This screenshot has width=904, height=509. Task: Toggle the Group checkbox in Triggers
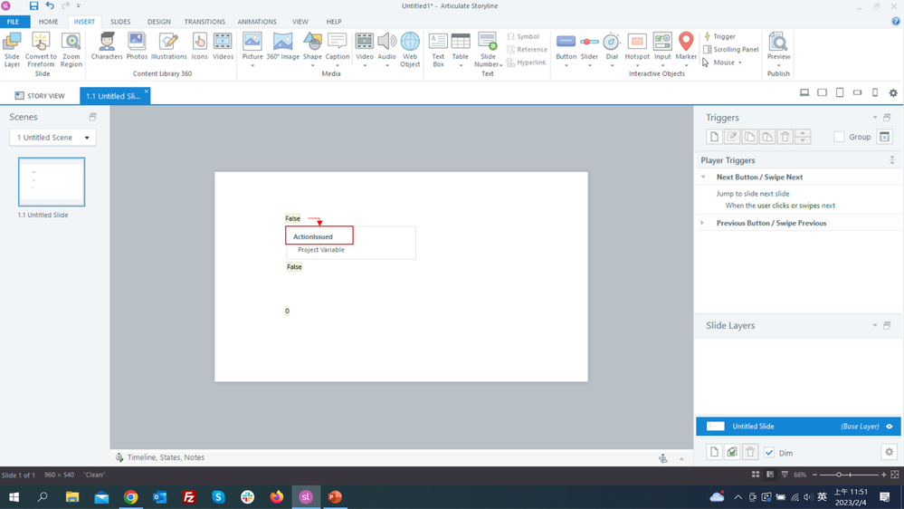[840, 137]
